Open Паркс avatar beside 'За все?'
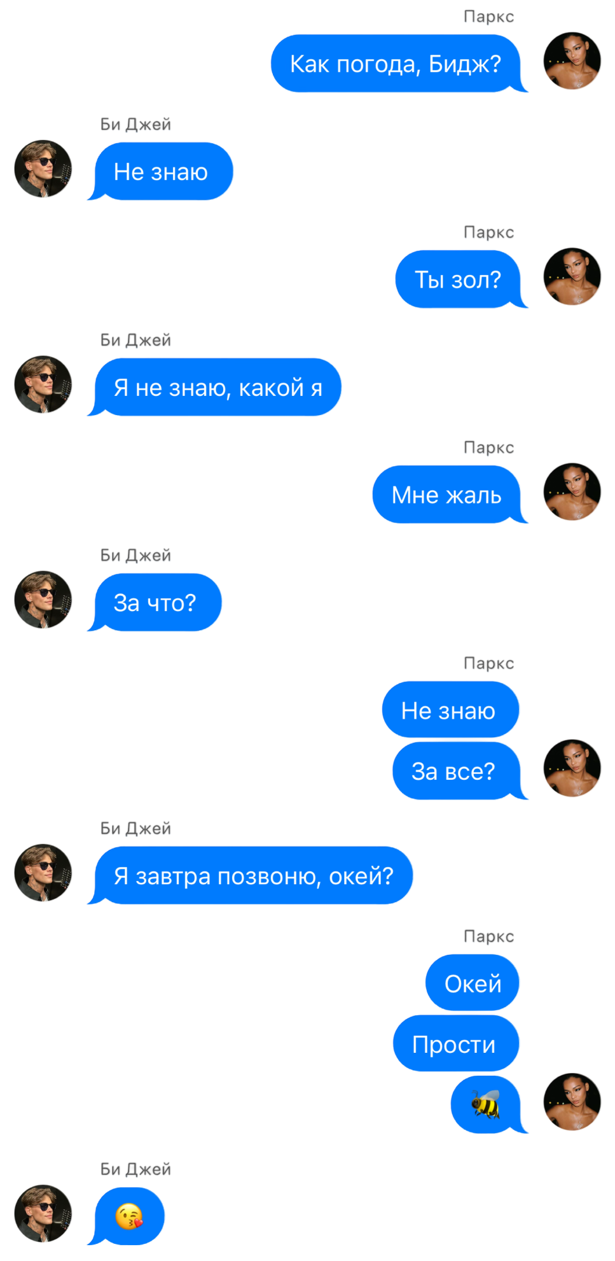Viewport: 615px width, 1261px height. [x=572, y=768]
